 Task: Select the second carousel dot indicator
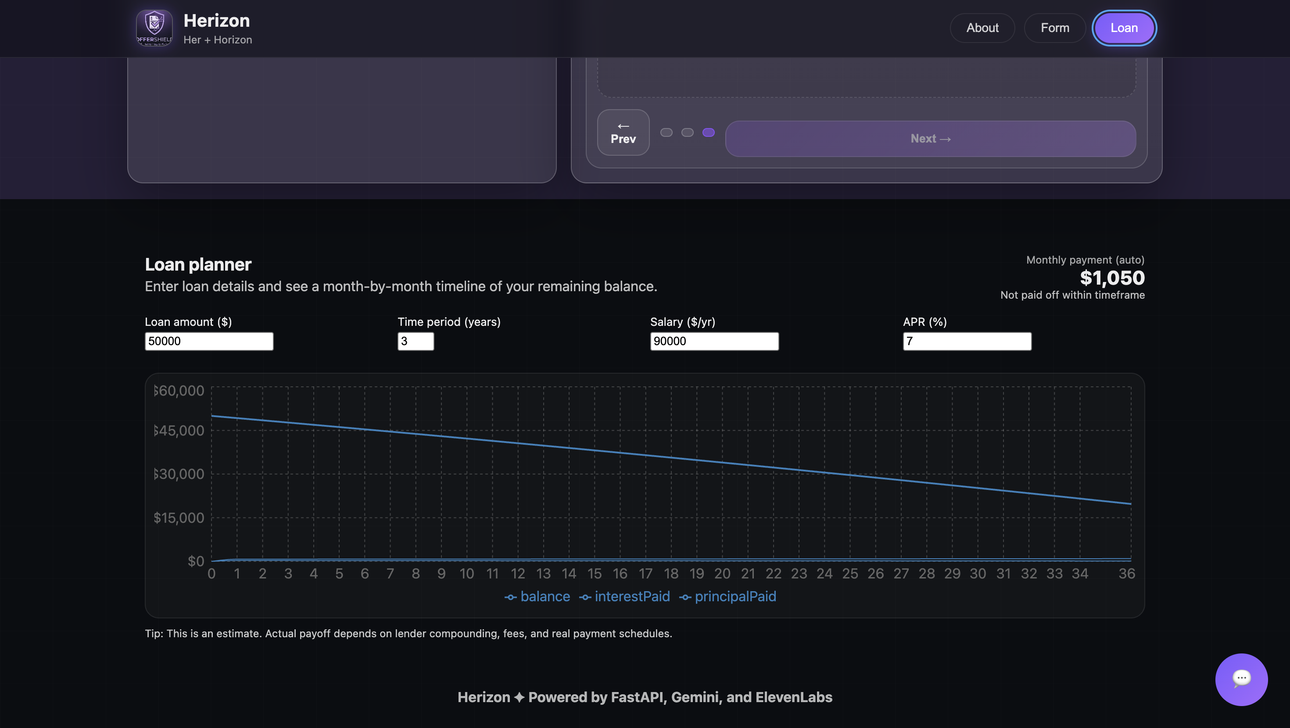(x=687, y=132)
